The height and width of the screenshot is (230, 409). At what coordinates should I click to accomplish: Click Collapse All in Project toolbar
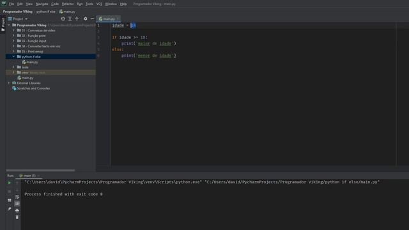pyautogui.click(x=77, y=19)
